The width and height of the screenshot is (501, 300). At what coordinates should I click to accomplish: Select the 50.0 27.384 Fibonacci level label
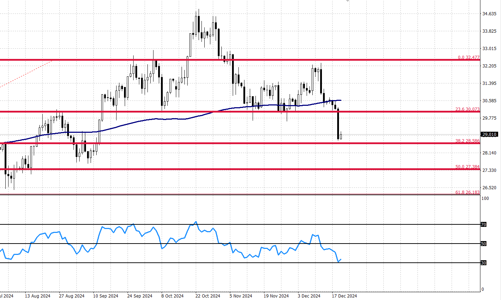click(x=468, y=167)
